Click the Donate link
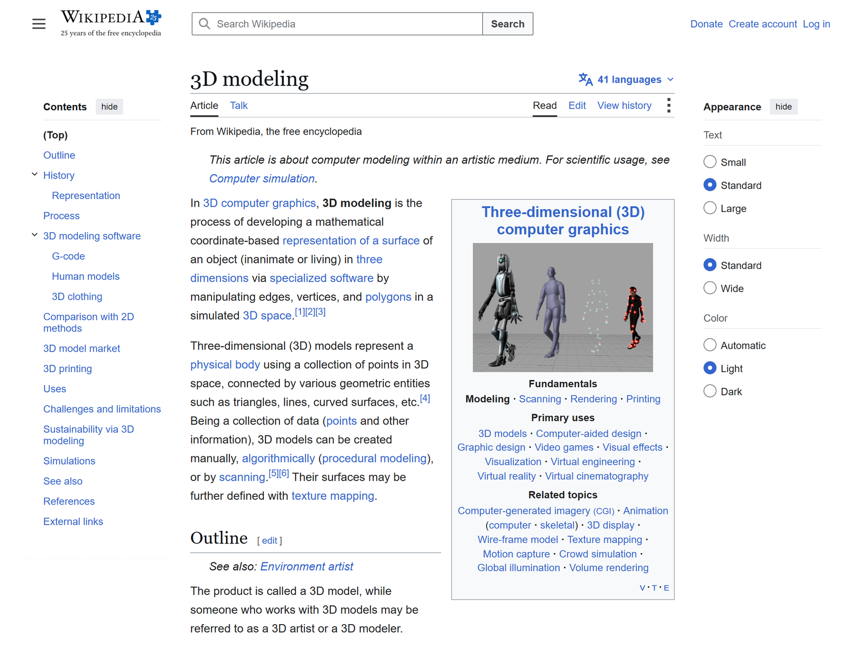Screen dimensions: 865x649 click(x=706, y=24)
